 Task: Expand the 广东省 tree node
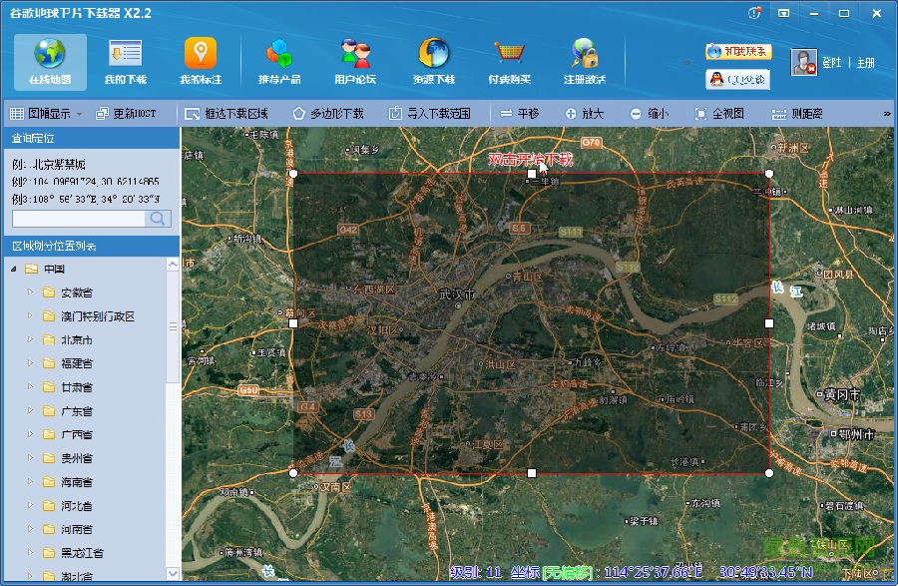30,411
